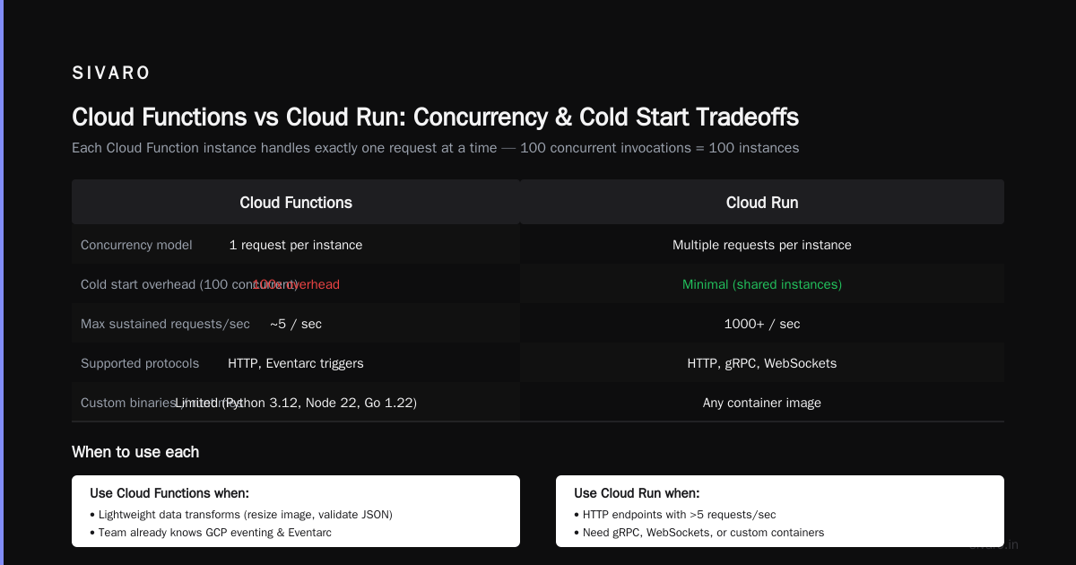Click the subtitle about 100 concurrent invocations
Image resolution: width=1076 pixels, height=565 pixels.
(x=435, y=148)
